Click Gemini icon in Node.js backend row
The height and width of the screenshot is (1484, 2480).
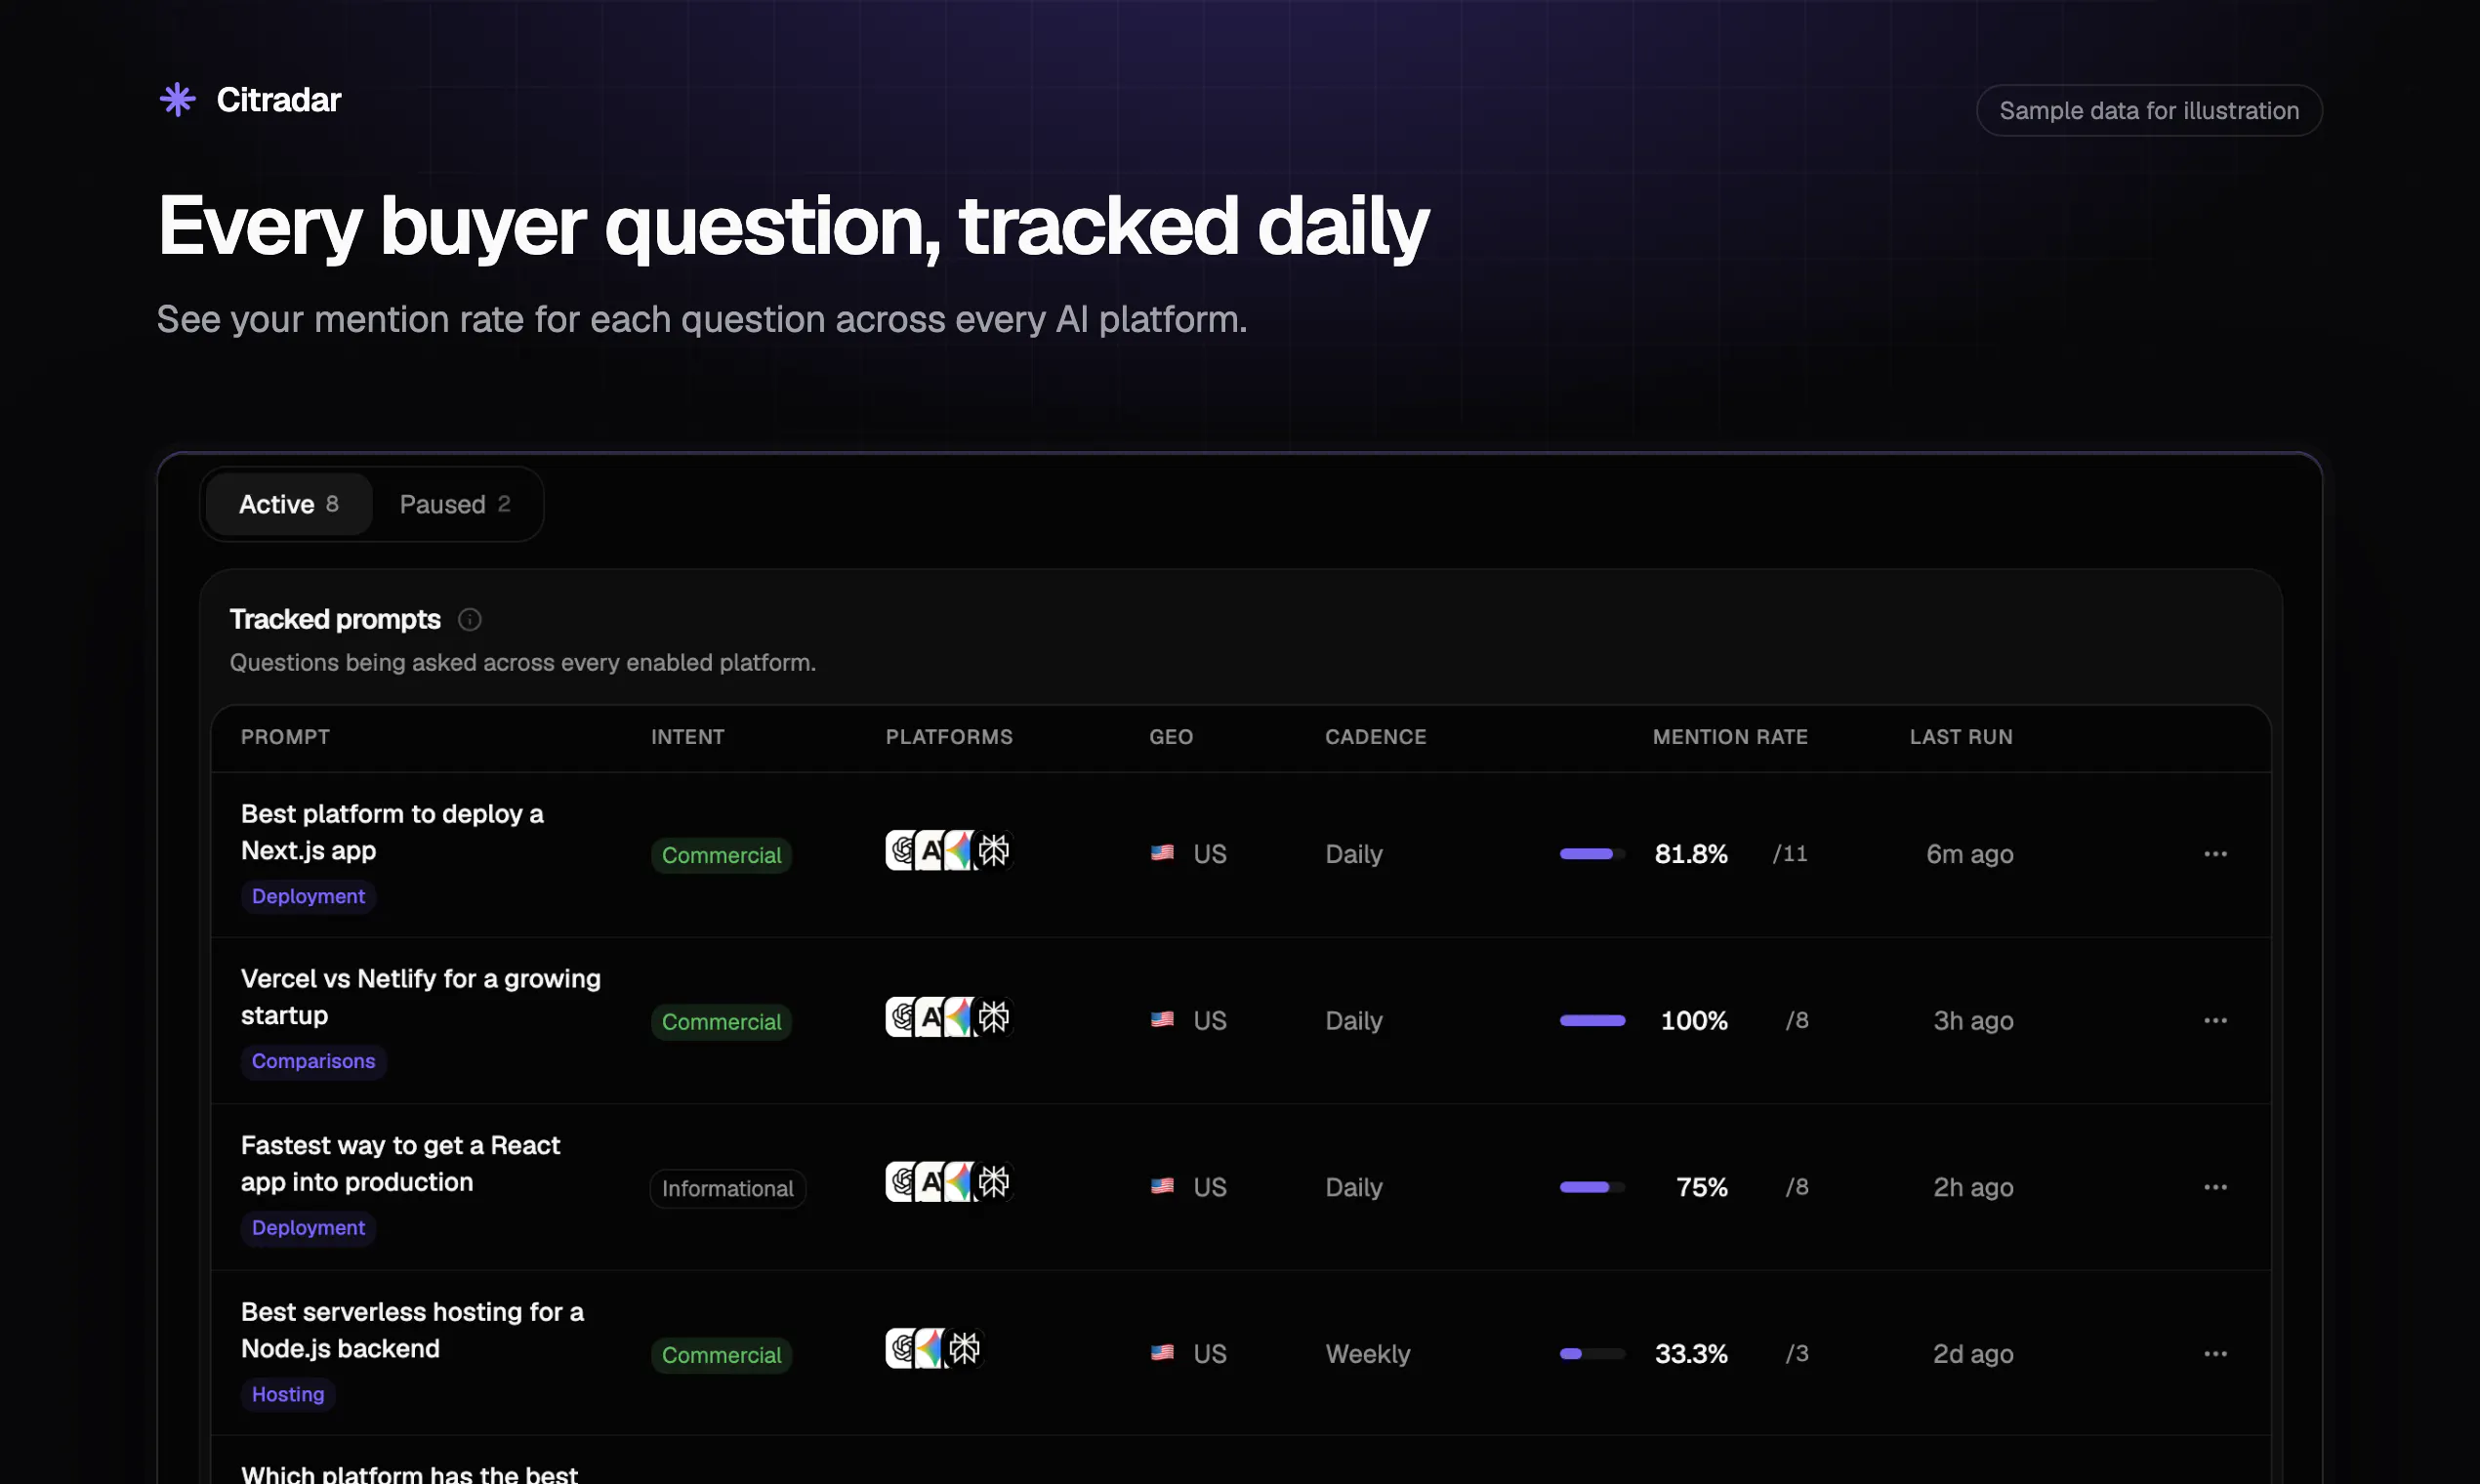tap(931, 1349)
